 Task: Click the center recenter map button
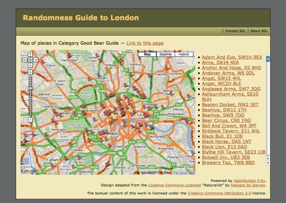pyautogui.click(x=30, y=60)
